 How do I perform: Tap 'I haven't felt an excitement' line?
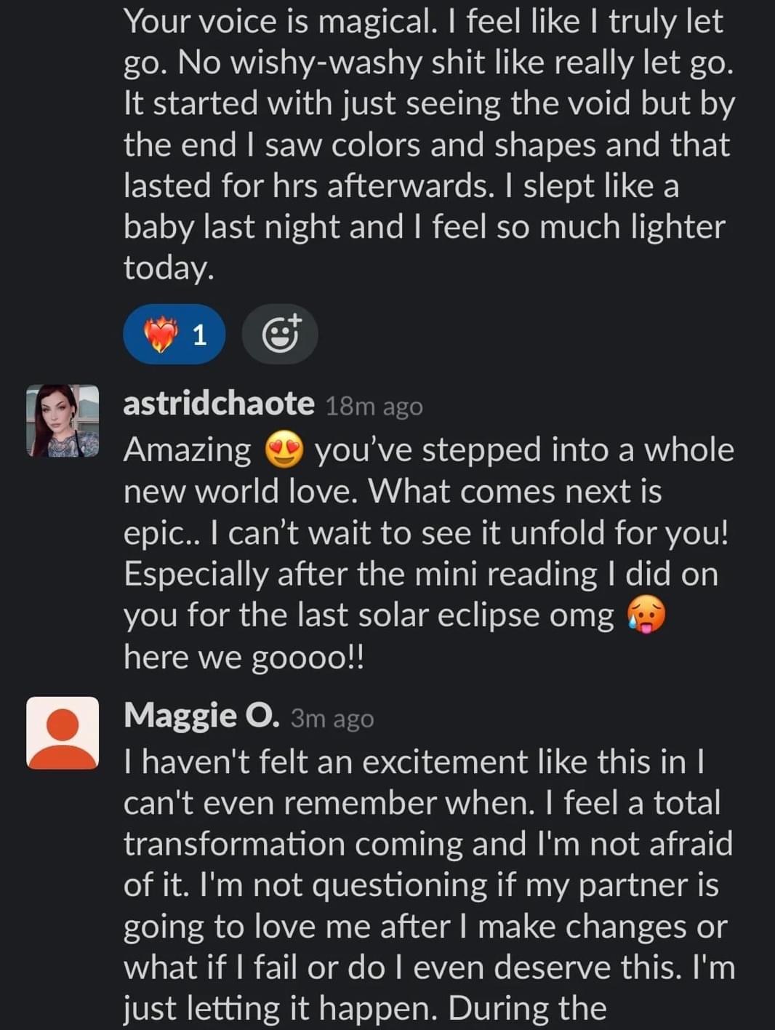(414, 762)
